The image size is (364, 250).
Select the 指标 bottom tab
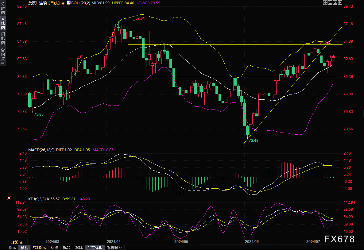coord(12,248)
